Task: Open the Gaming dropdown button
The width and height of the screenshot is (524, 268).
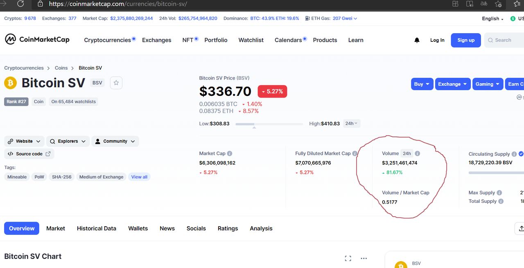Action: point(488,84)
